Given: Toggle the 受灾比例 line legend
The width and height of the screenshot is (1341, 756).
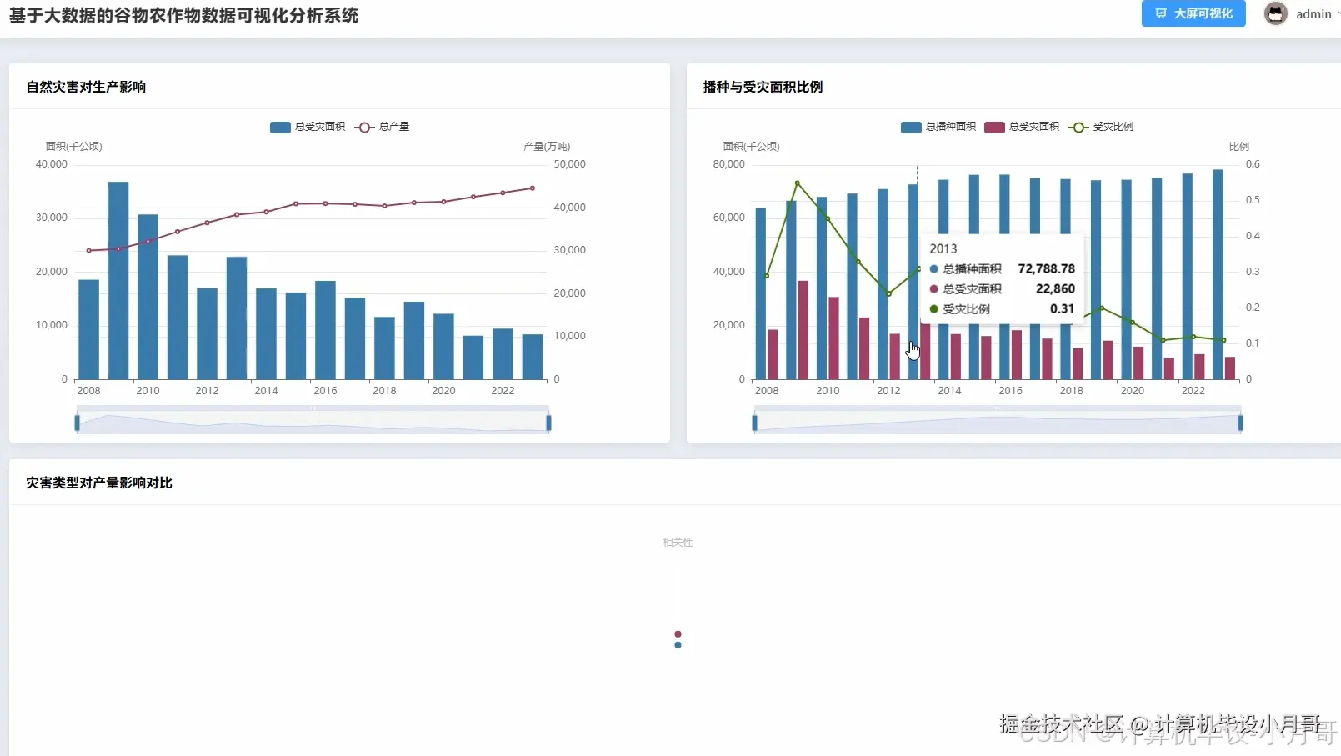Looking at the screenshot, I should [x=1101, y=127].
